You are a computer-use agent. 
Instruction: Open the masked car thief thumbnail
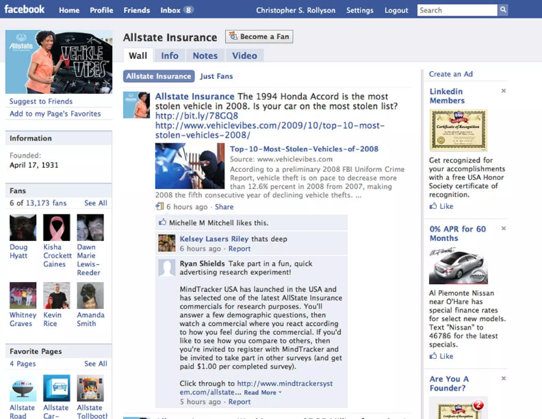189,166
